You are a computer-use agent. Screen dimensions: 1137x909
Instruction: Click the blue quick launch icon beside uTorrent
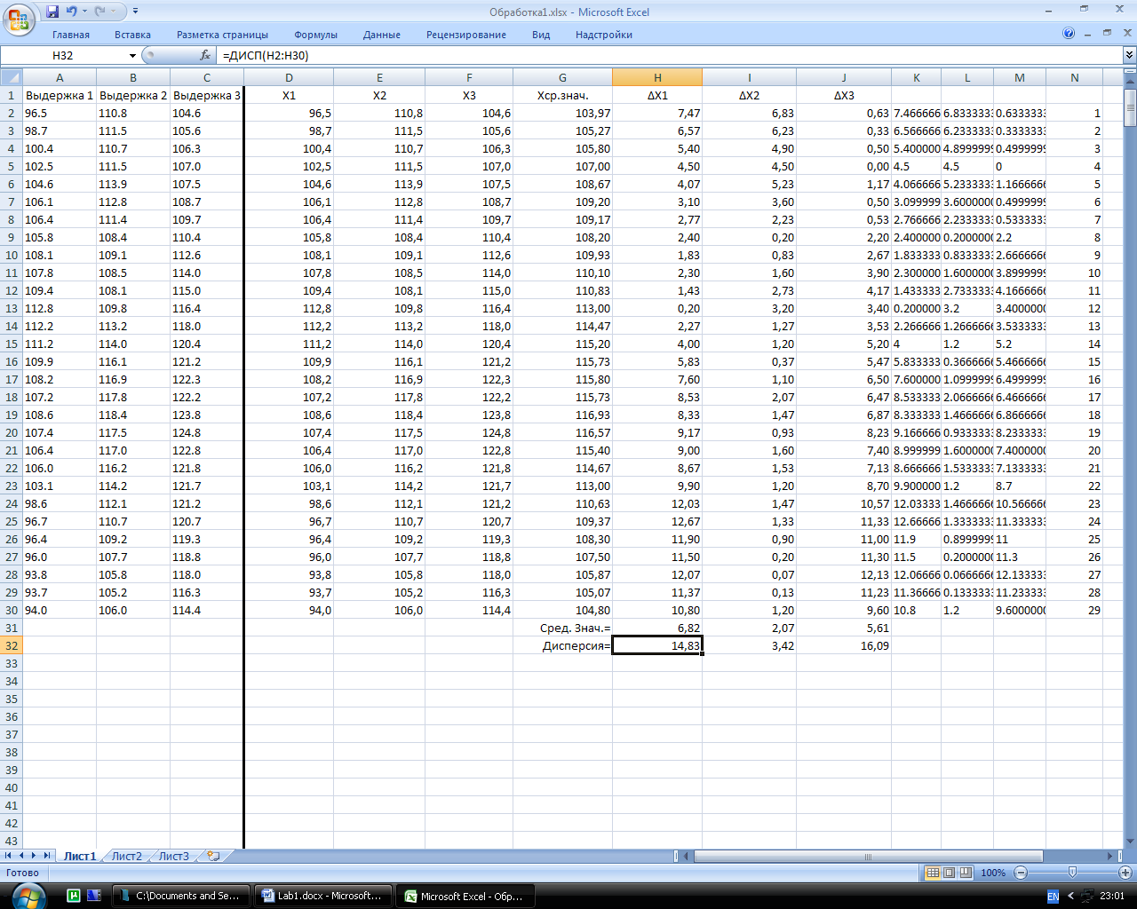point(94,896)
